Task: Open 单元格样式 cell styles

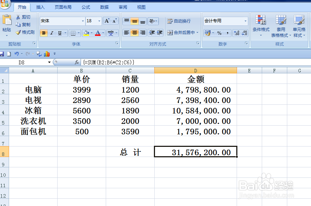Action: [x=299, y=26]
